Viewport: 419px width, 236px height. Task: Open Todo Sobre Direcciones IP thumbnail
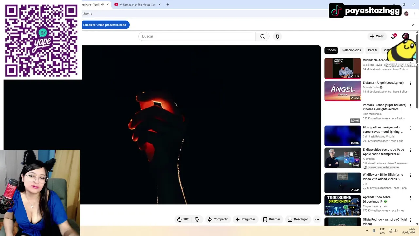(x=343, y=205)
